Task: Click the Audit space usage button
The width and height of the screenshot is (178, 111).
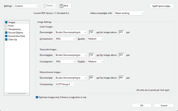Action: [x=162, y=6]
